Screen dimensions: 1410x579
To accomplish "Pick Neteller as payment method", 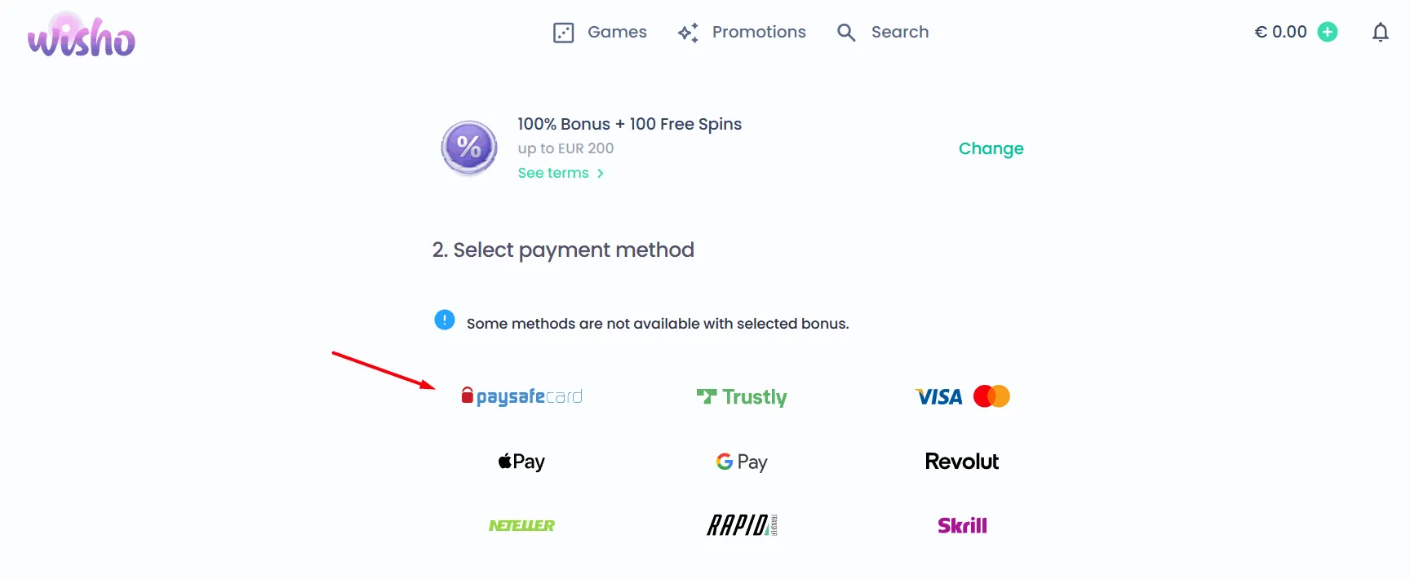I will click(521, 525).
